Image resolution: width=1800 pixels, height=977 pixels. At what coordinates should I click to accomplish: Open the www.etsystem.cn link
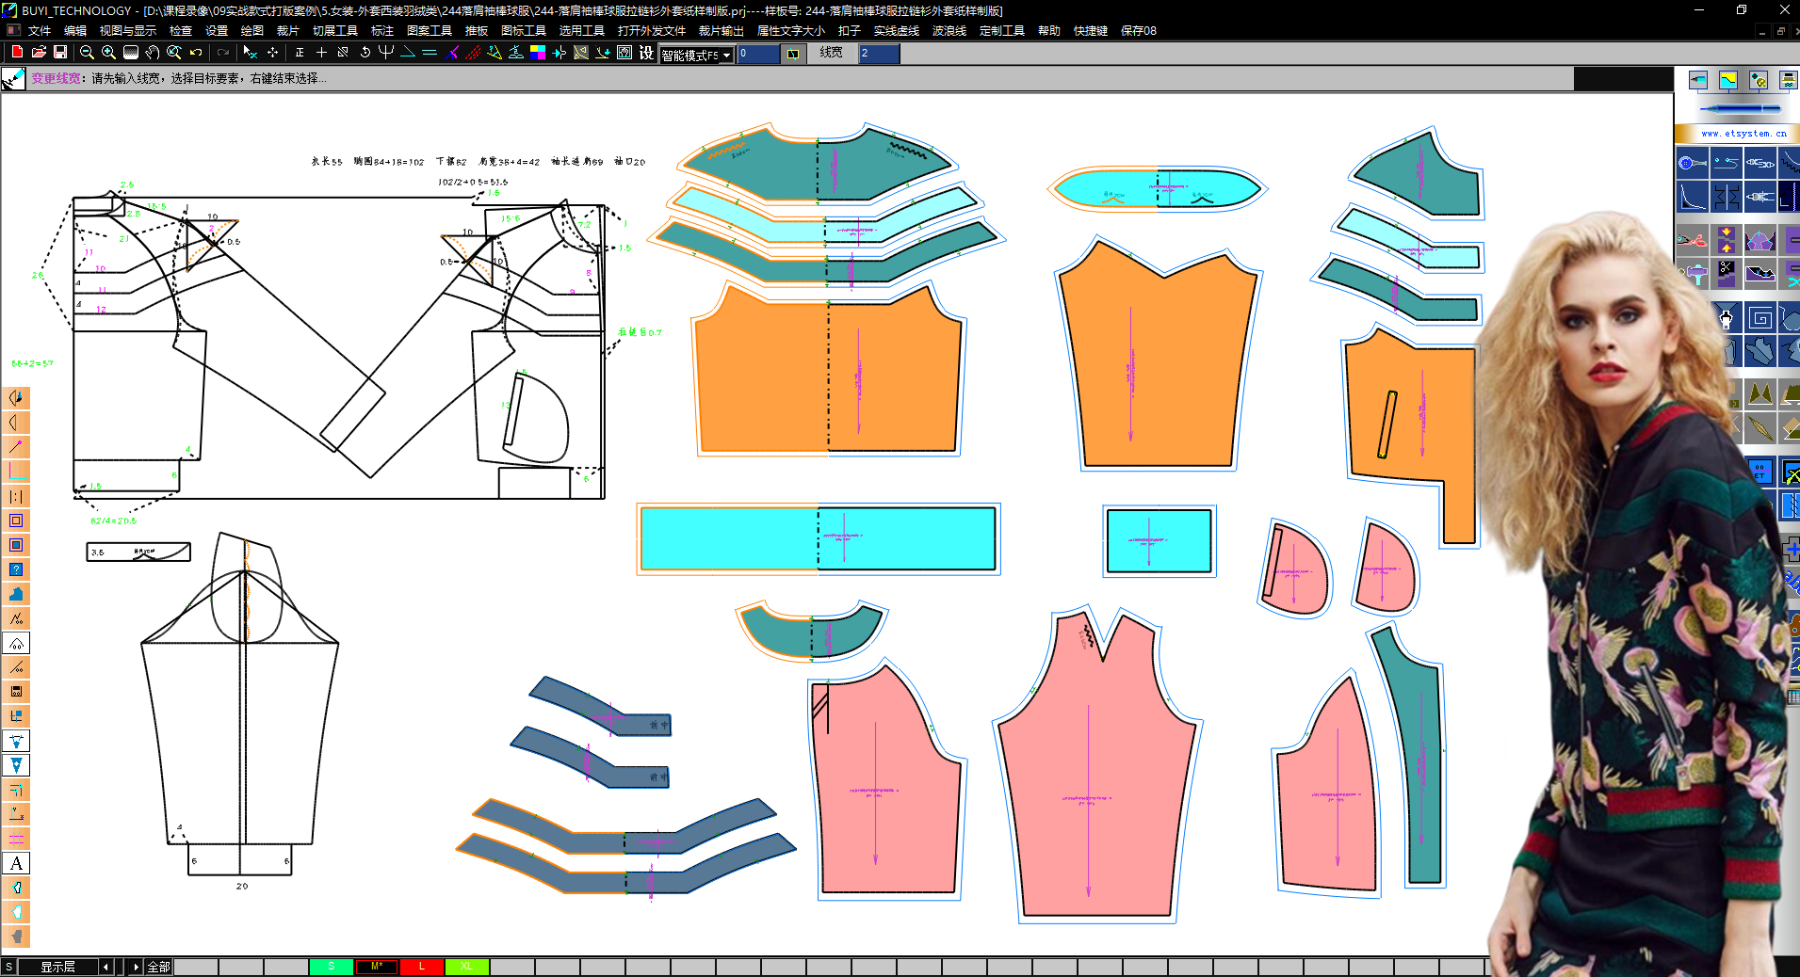pos(1743,134)
